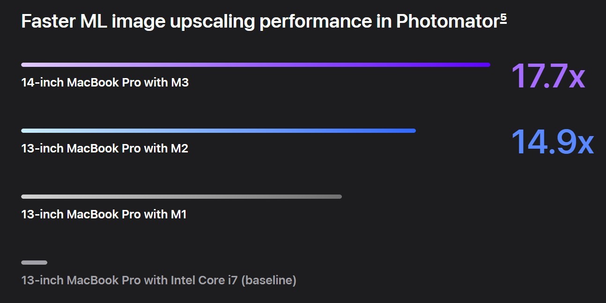Click the left start of the gray M1 bar

[x=23, y=196]
